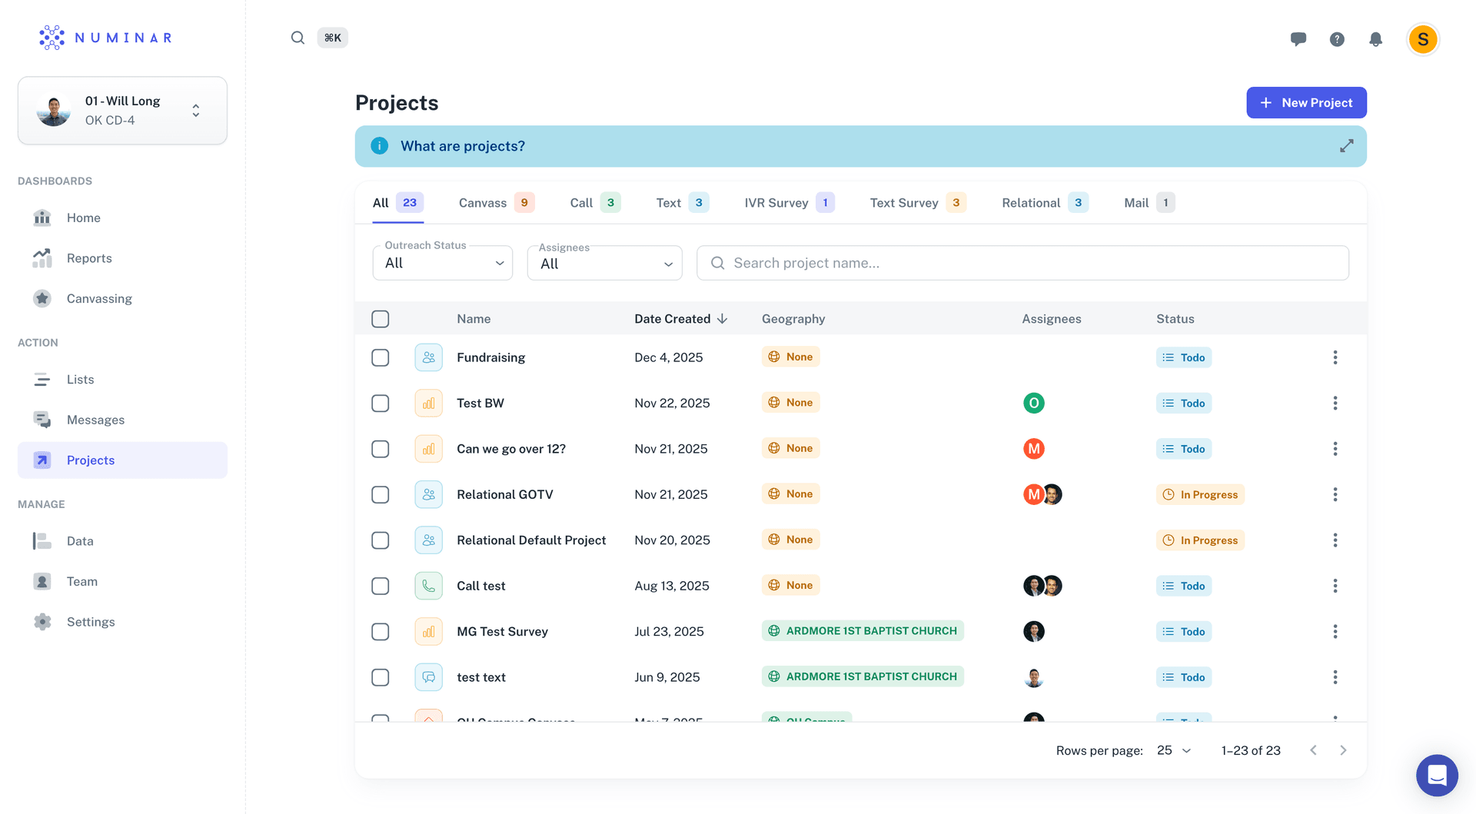Go to next page arrow in pagination
This screenshot has width=1476, height=814.
tap(1343, 750)
